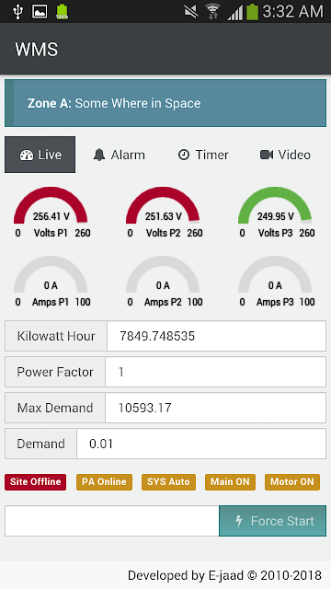Click the Force Start button

[272, 521]
